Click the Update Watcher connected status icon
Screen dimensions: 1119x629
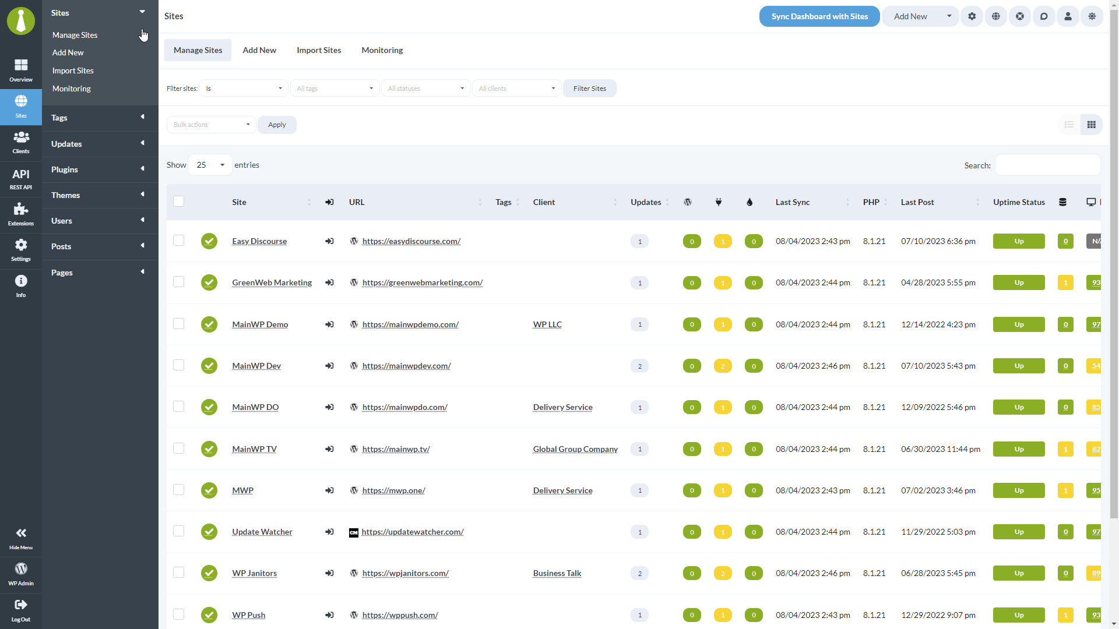pyautogui.click(x=209, y=532)
